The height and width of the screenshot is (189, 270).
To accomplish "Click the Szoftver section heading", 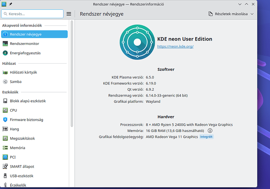I will [x=166, y=70].
